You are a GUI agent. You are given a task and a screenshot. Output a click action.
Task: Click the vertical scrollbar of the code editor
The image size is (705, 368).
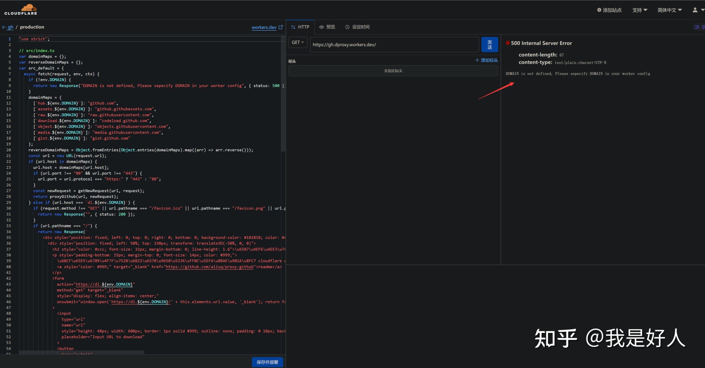click(x=283, y=94)
